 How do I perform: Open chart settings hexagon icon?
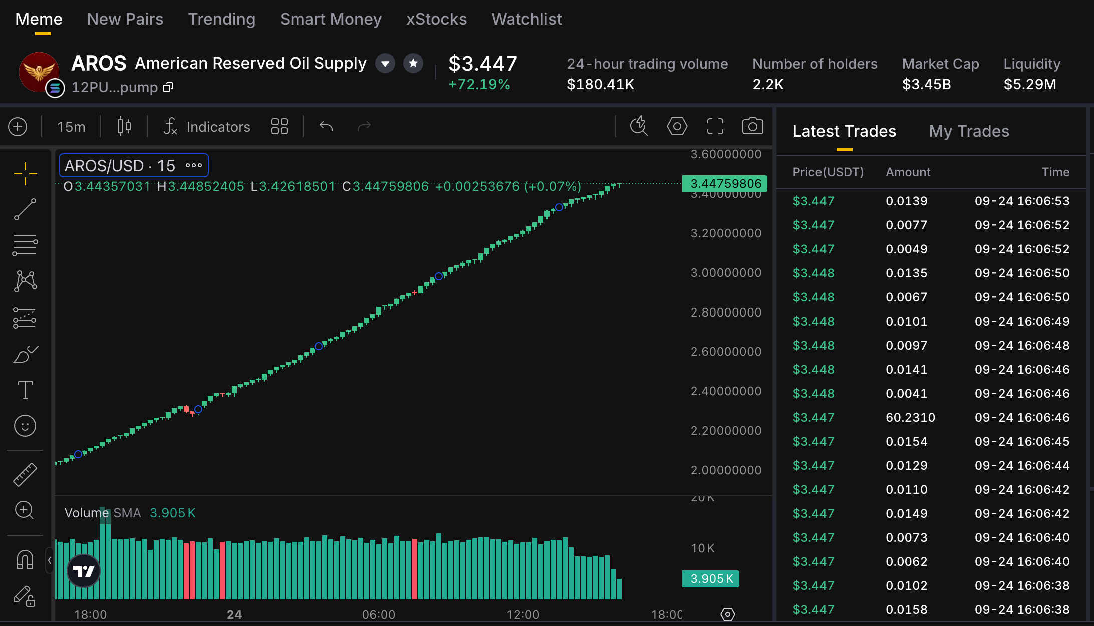point(677,126)
